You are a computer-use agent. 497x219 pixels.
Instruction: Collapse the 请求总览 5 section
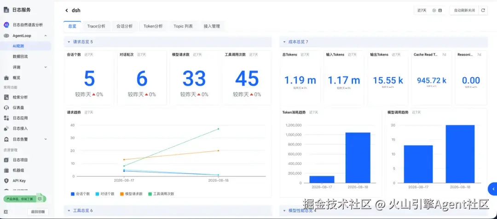69,42
